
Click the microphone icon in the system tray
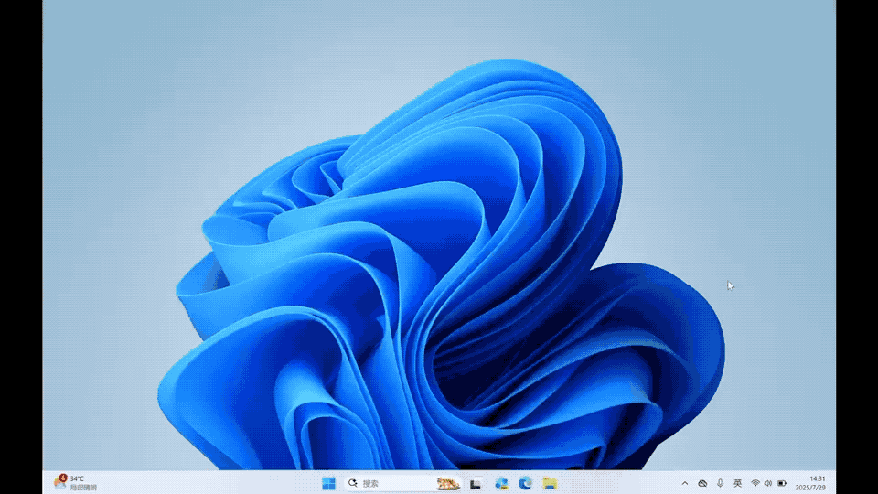tap(721, 483)
